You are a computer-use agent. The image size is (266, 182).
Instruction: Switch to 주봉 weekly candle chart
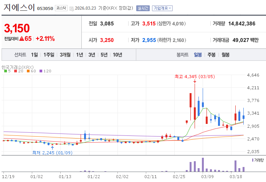pos(211,55)
